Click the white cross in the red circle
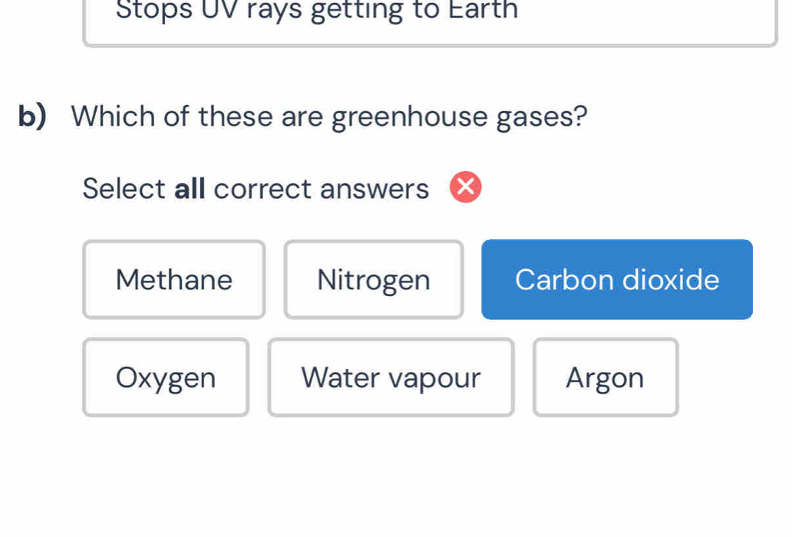Image resolution: width=792 pixels, height=537 pixels. click(x=465, y=188)
